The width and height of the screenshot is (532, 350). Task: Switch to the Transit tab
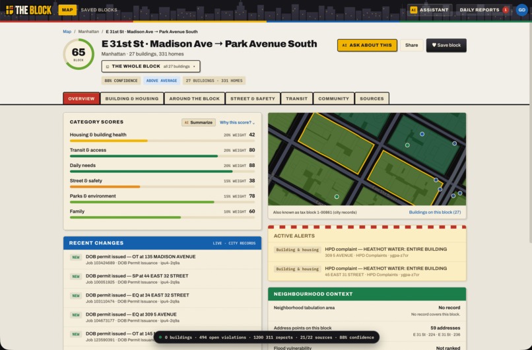(296, 98)
